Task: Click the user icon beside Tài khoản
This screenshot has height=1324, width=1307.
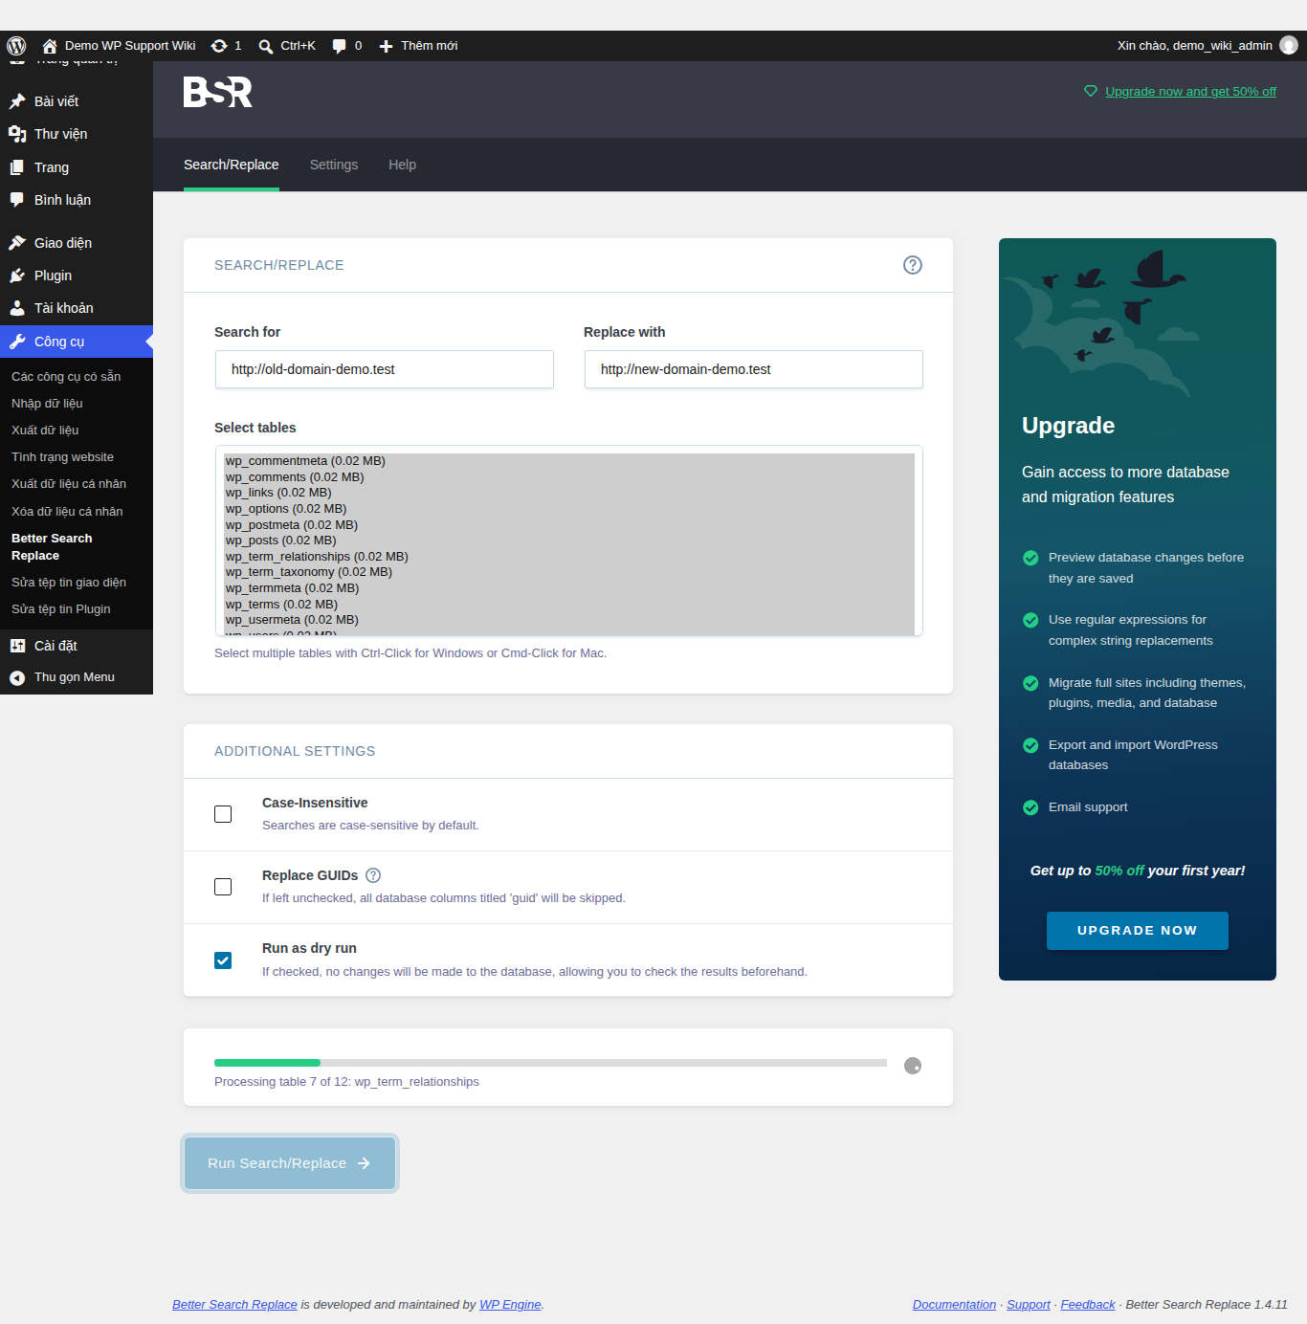Action: tap(17, 308)
